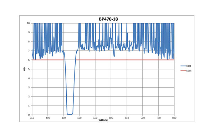This screenshot has height=137, width=214.
Task: Click the 6 label on OD axis
Action: click(x=29, y=60)
